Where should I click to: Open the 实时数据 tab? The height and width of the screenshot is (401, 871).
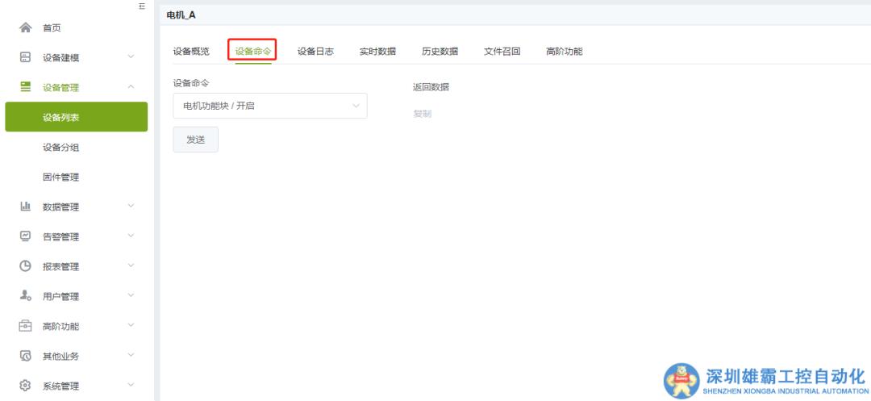click(x=377, y=52)
